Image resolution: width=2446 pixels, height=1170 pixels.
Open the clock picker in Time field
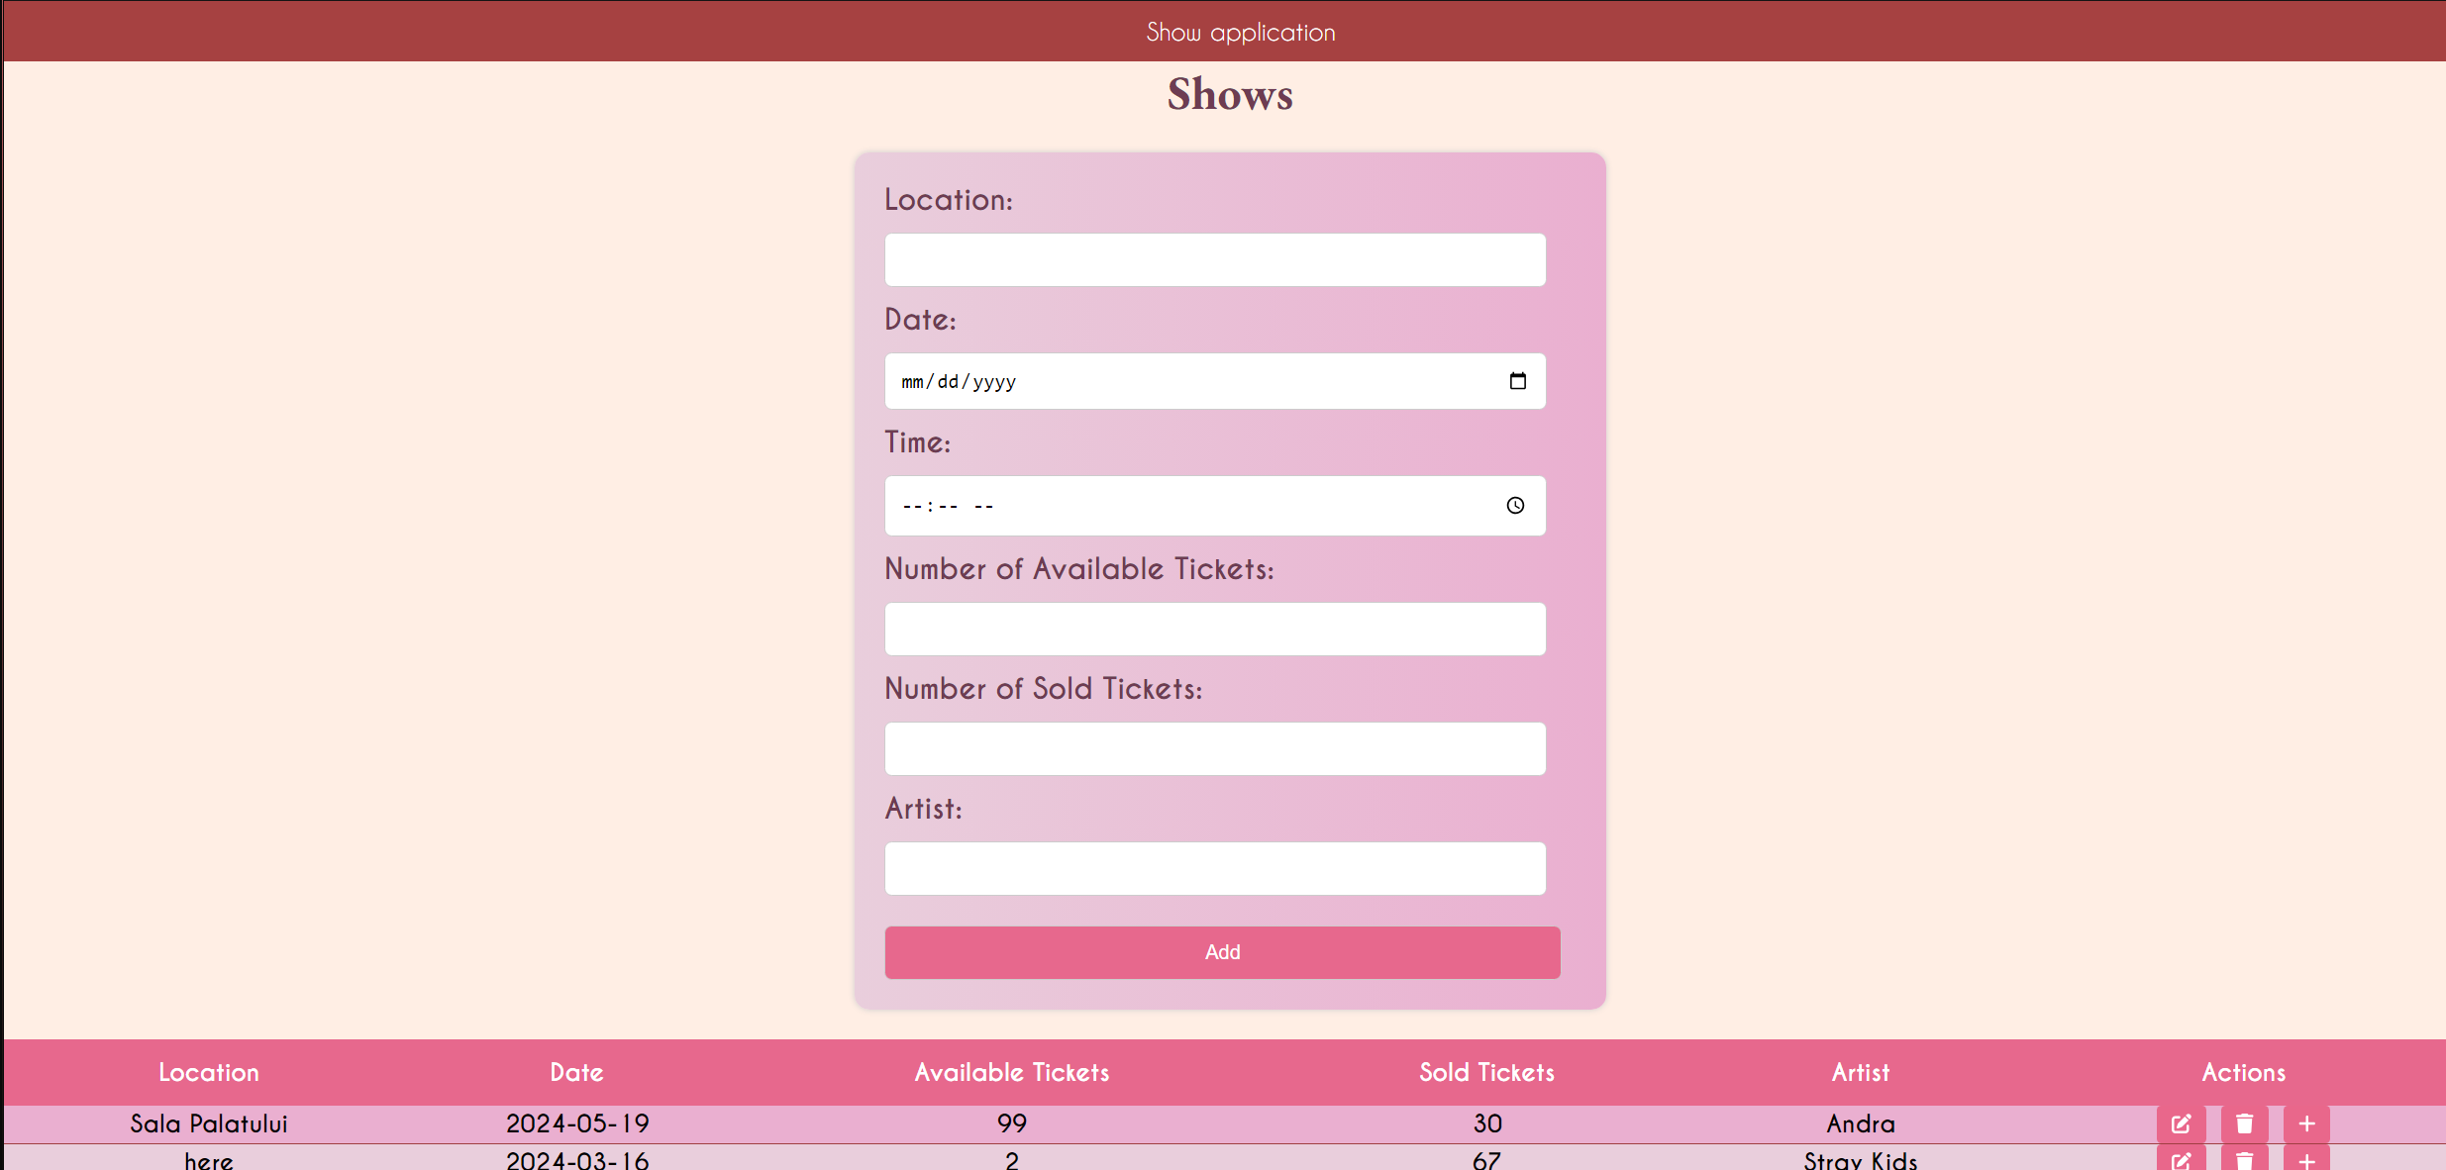tap(1515, 506)
